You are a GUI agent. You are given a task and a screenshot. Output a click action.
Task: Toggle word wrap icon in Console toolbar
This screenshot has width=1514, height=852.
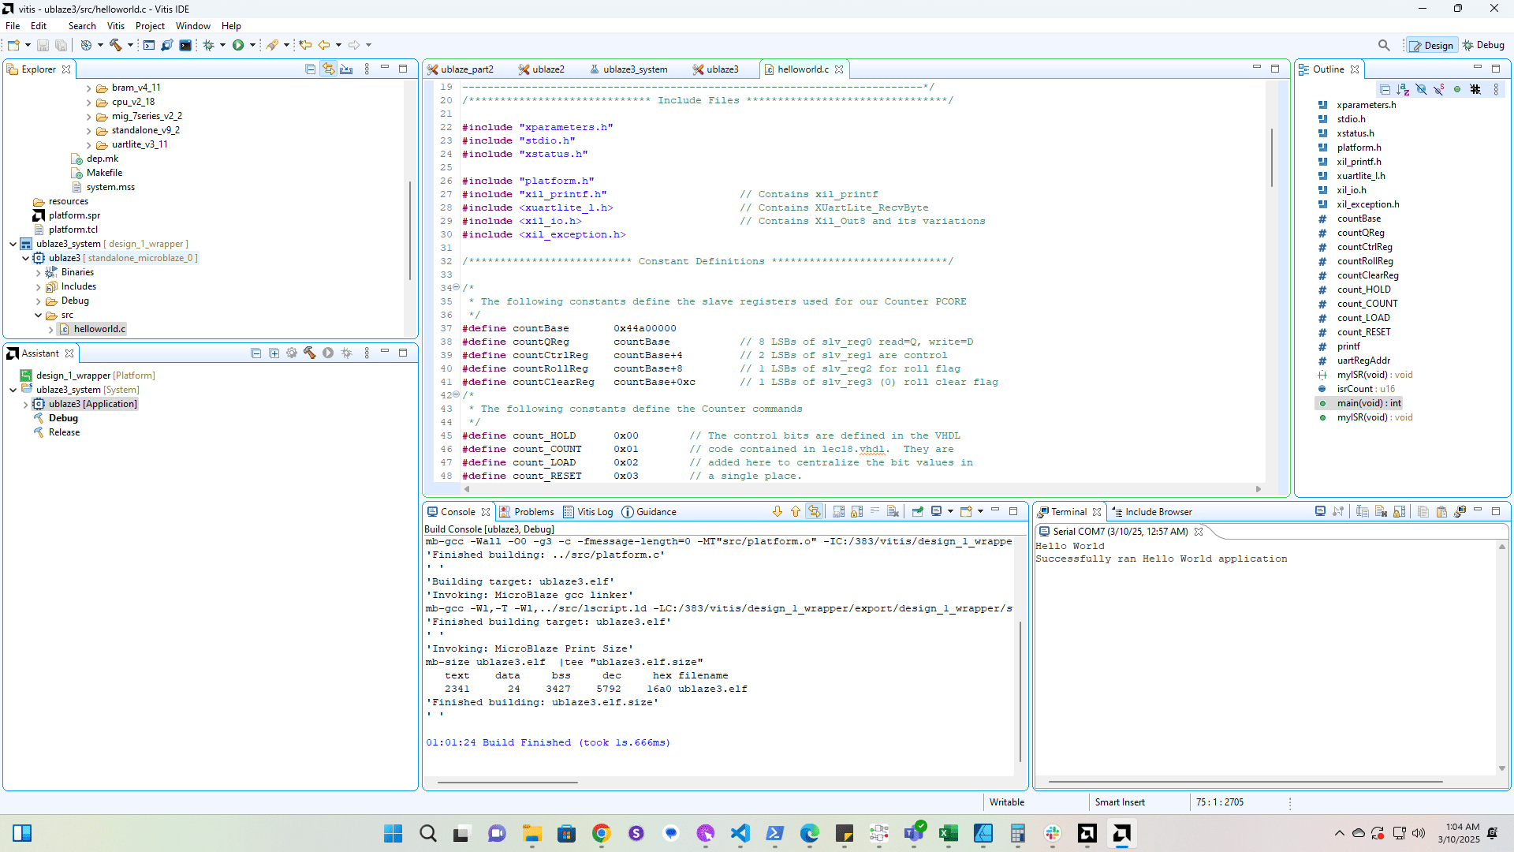pos(874,511)
